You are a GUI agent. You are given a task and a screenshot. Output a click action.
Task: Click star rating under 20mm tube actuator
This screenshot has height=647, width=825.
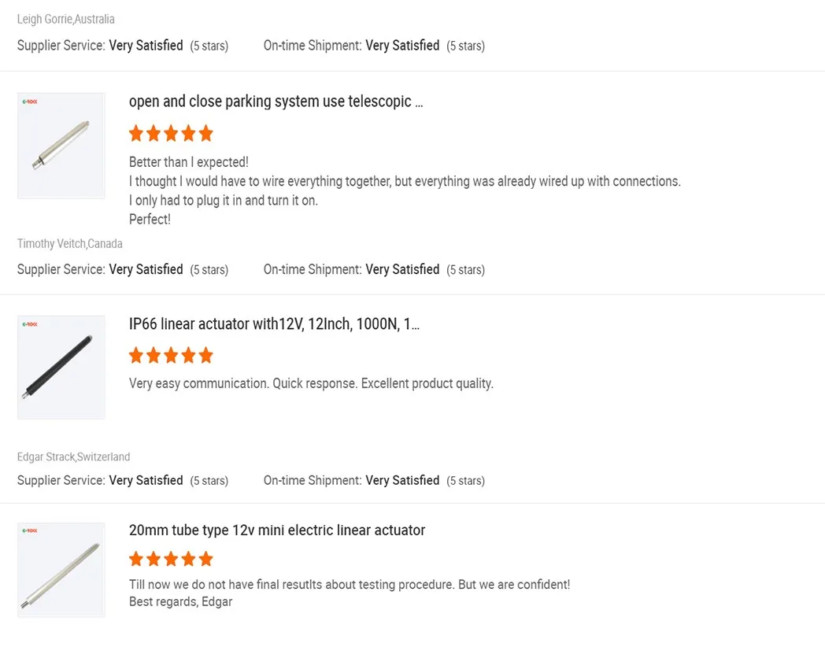(x=171, y=560)
